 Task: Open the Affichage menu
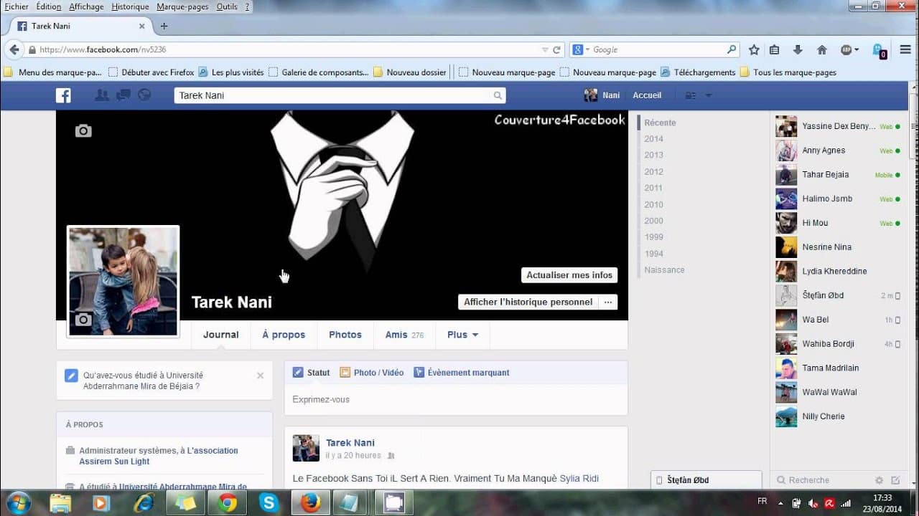[x=86, y=6]
